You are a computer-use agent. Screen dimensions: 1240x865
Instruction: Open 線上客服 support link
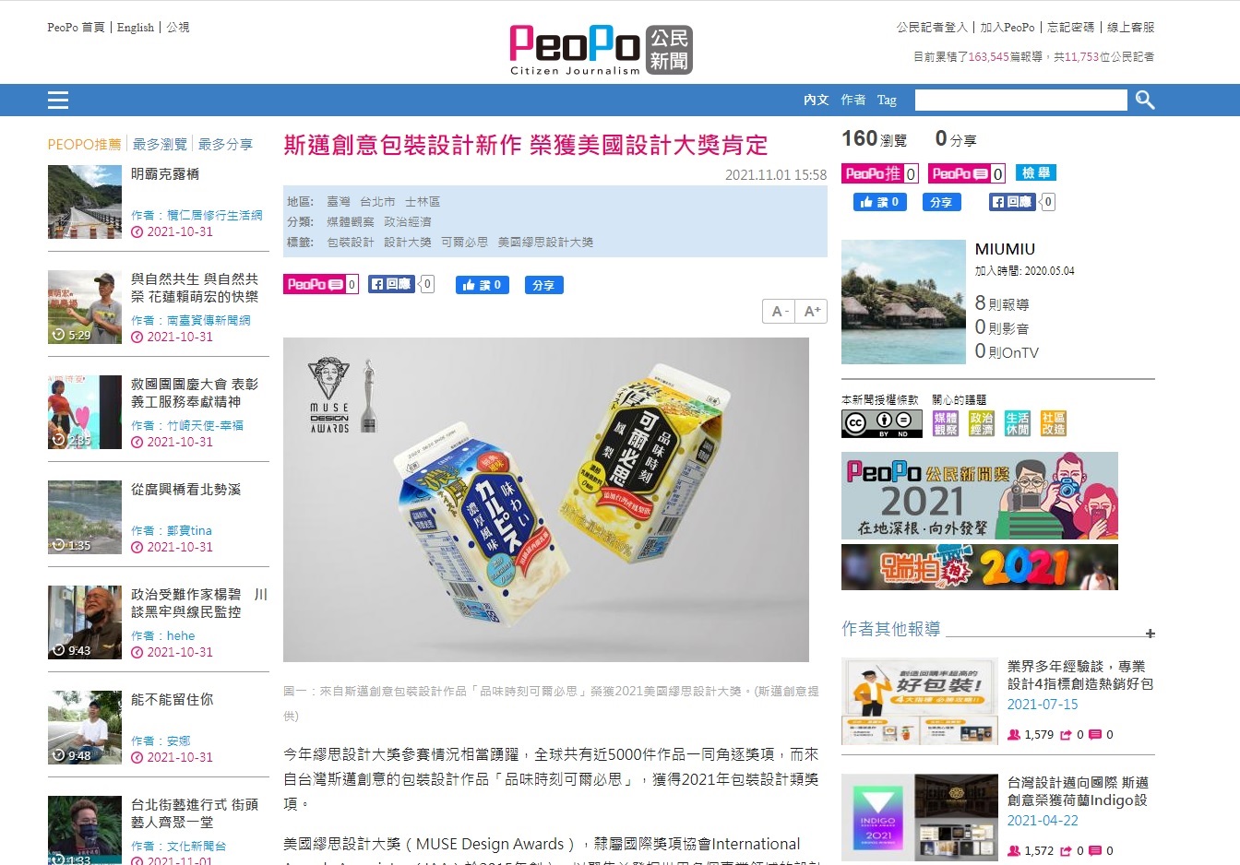(1131, 28)
